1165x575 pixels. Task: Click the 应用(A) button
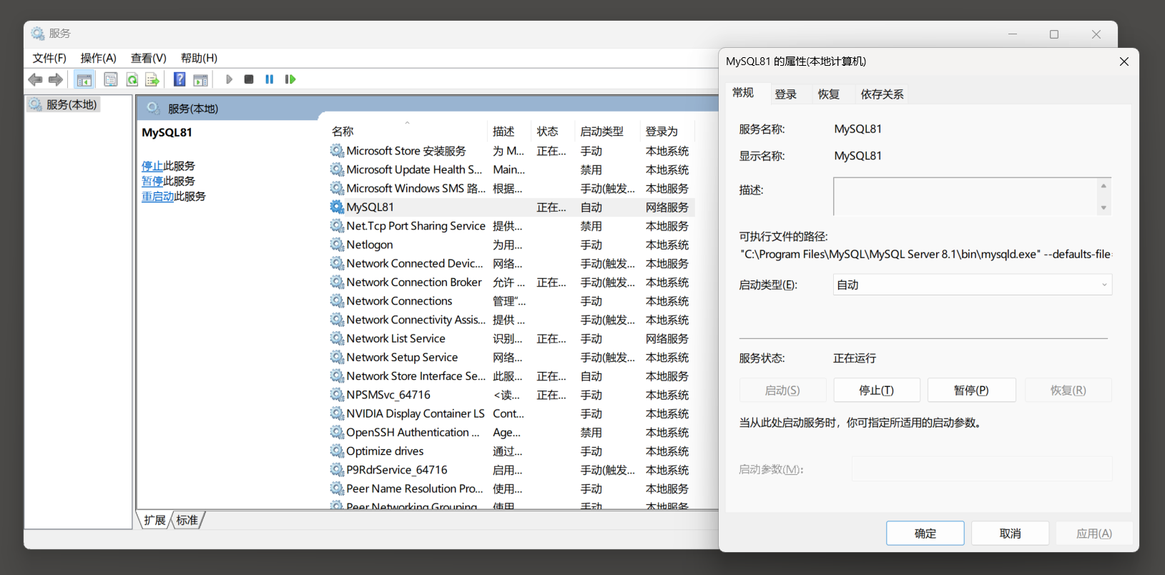1093,534
